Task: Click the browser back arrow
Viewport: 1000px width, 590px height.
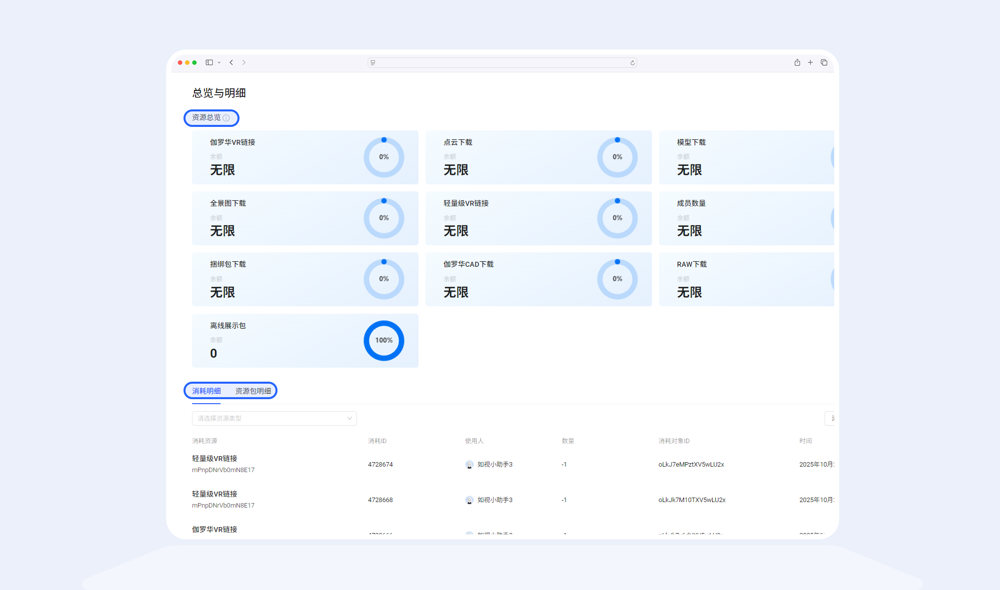Action: [x=231, y=62]
